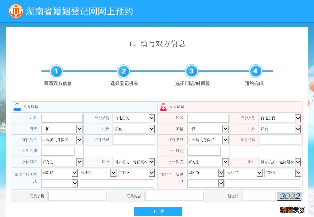Click the 联系手机 mobile phone field

coord(77,196)
